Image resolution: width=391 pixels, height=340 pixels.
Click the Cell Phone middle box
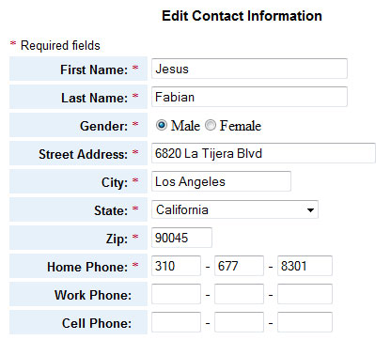click(x=239, y=322)
